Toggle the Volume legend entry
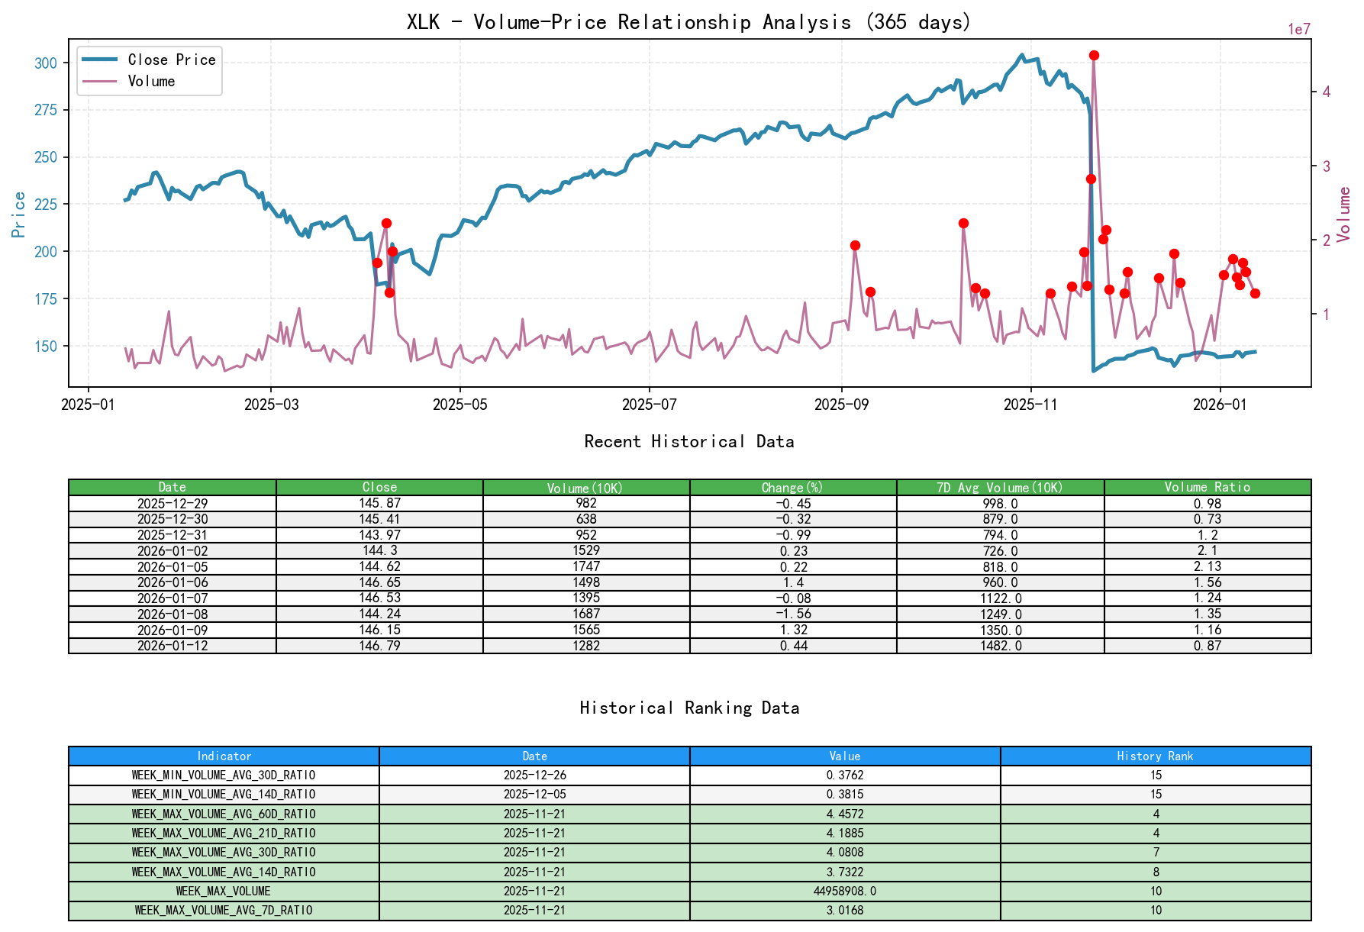Screen dimensions: 1364x932 (150, 80)
